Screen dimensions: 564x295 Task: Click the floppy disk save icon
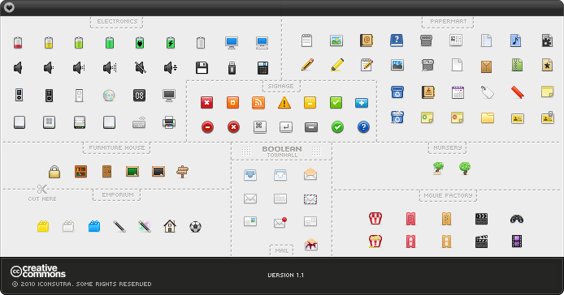tap(202, 67)
